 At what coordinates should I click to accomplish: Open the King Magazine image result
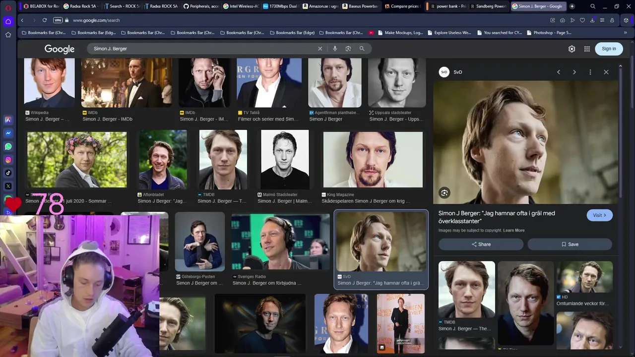click(x=373, y=160)
